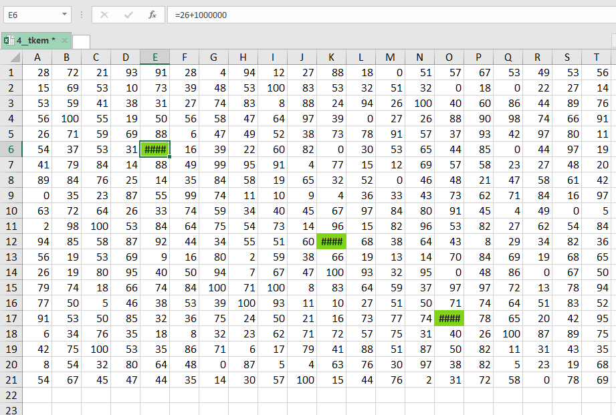Open the Name Box dropdown arrow

coord(64,15)
